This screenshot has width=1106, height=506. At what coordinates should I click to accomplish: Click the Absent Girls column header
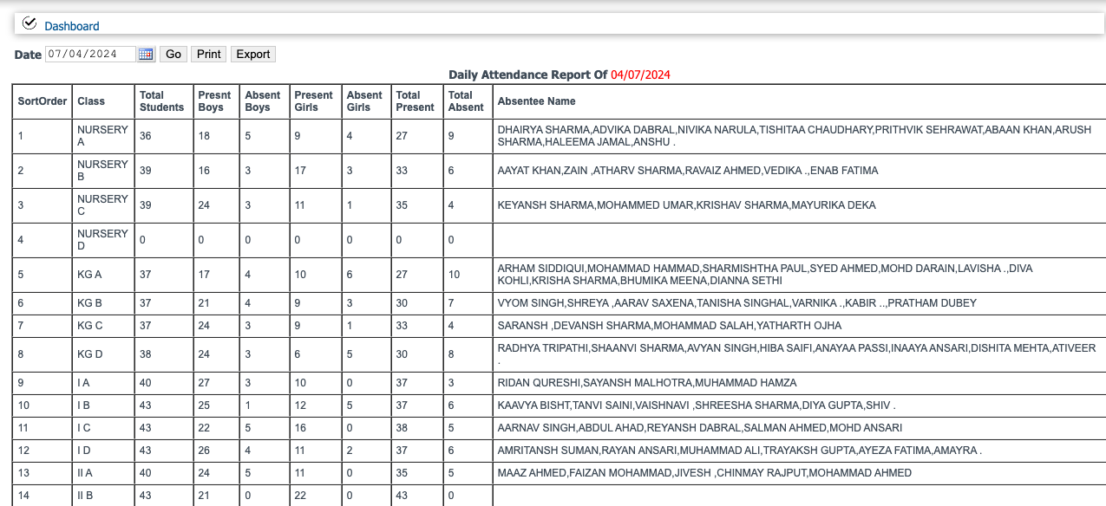[x=366, y=101]
